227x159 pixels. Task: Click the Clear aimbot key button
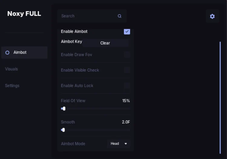point(105,43)
